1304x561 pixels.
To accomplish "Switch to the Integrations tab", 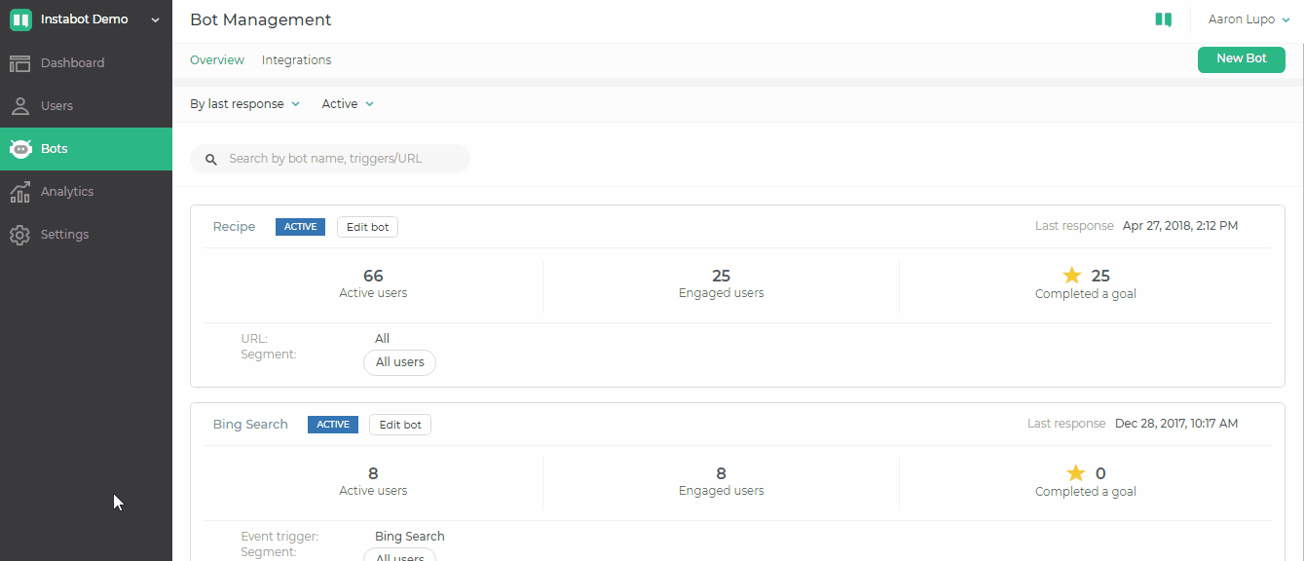I will (x=297, y=60).
